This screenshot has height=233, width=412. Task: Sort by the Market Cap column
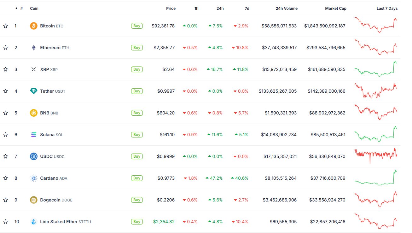coord(336,9)
